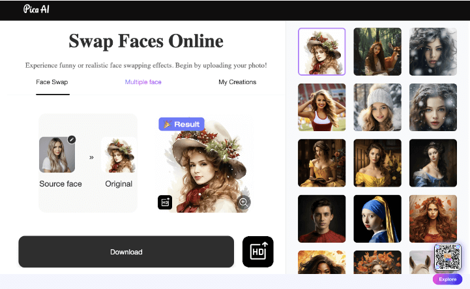Select the source face photo thumbnail
Image resolution: width=470 pixels, height=289 pixels.
pyautogui.click(x=57, y=155)
